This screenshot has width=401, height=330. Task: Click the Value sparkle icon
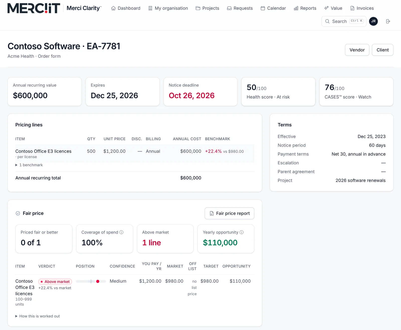[x=326, y=8]
